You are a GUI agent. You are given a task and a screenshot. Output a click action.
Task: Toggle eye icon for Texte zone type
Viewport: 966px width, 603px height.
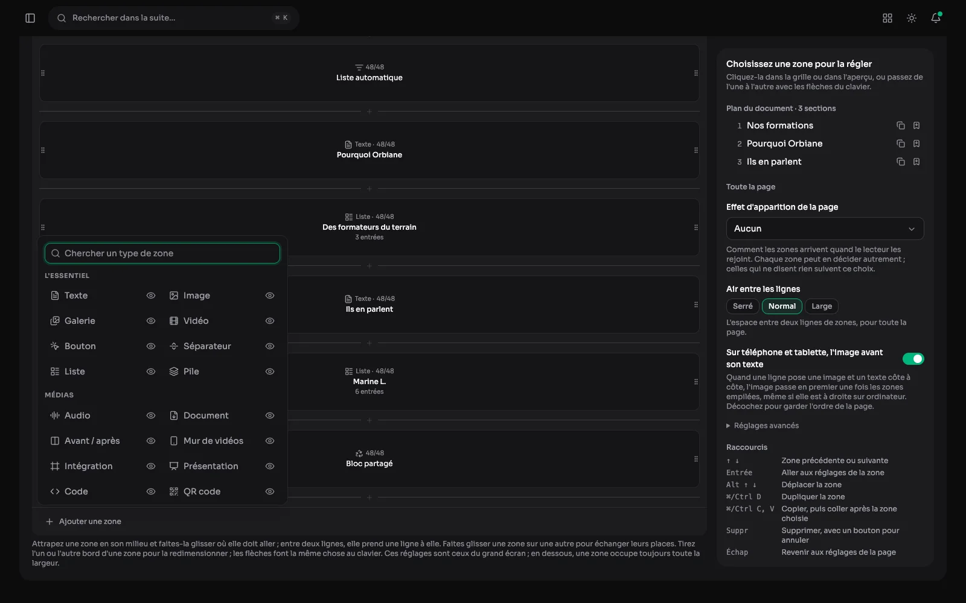151,295
